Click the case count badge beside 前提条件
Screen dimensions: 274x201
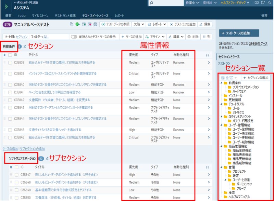[x=20, y=46]
